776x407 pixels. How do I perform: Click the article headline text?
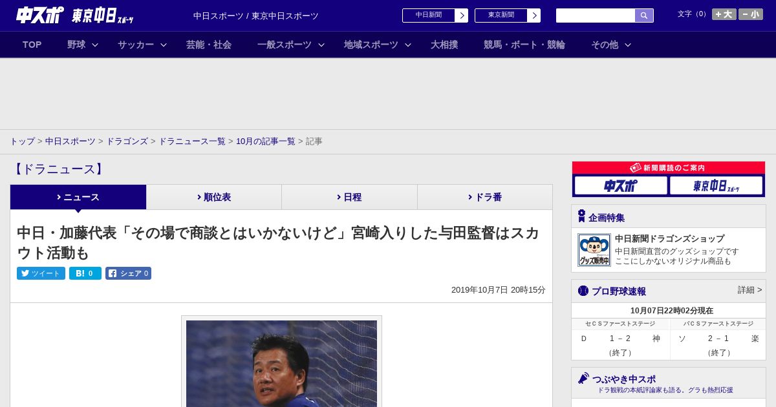pyautogui.click(x=278, y=242)
